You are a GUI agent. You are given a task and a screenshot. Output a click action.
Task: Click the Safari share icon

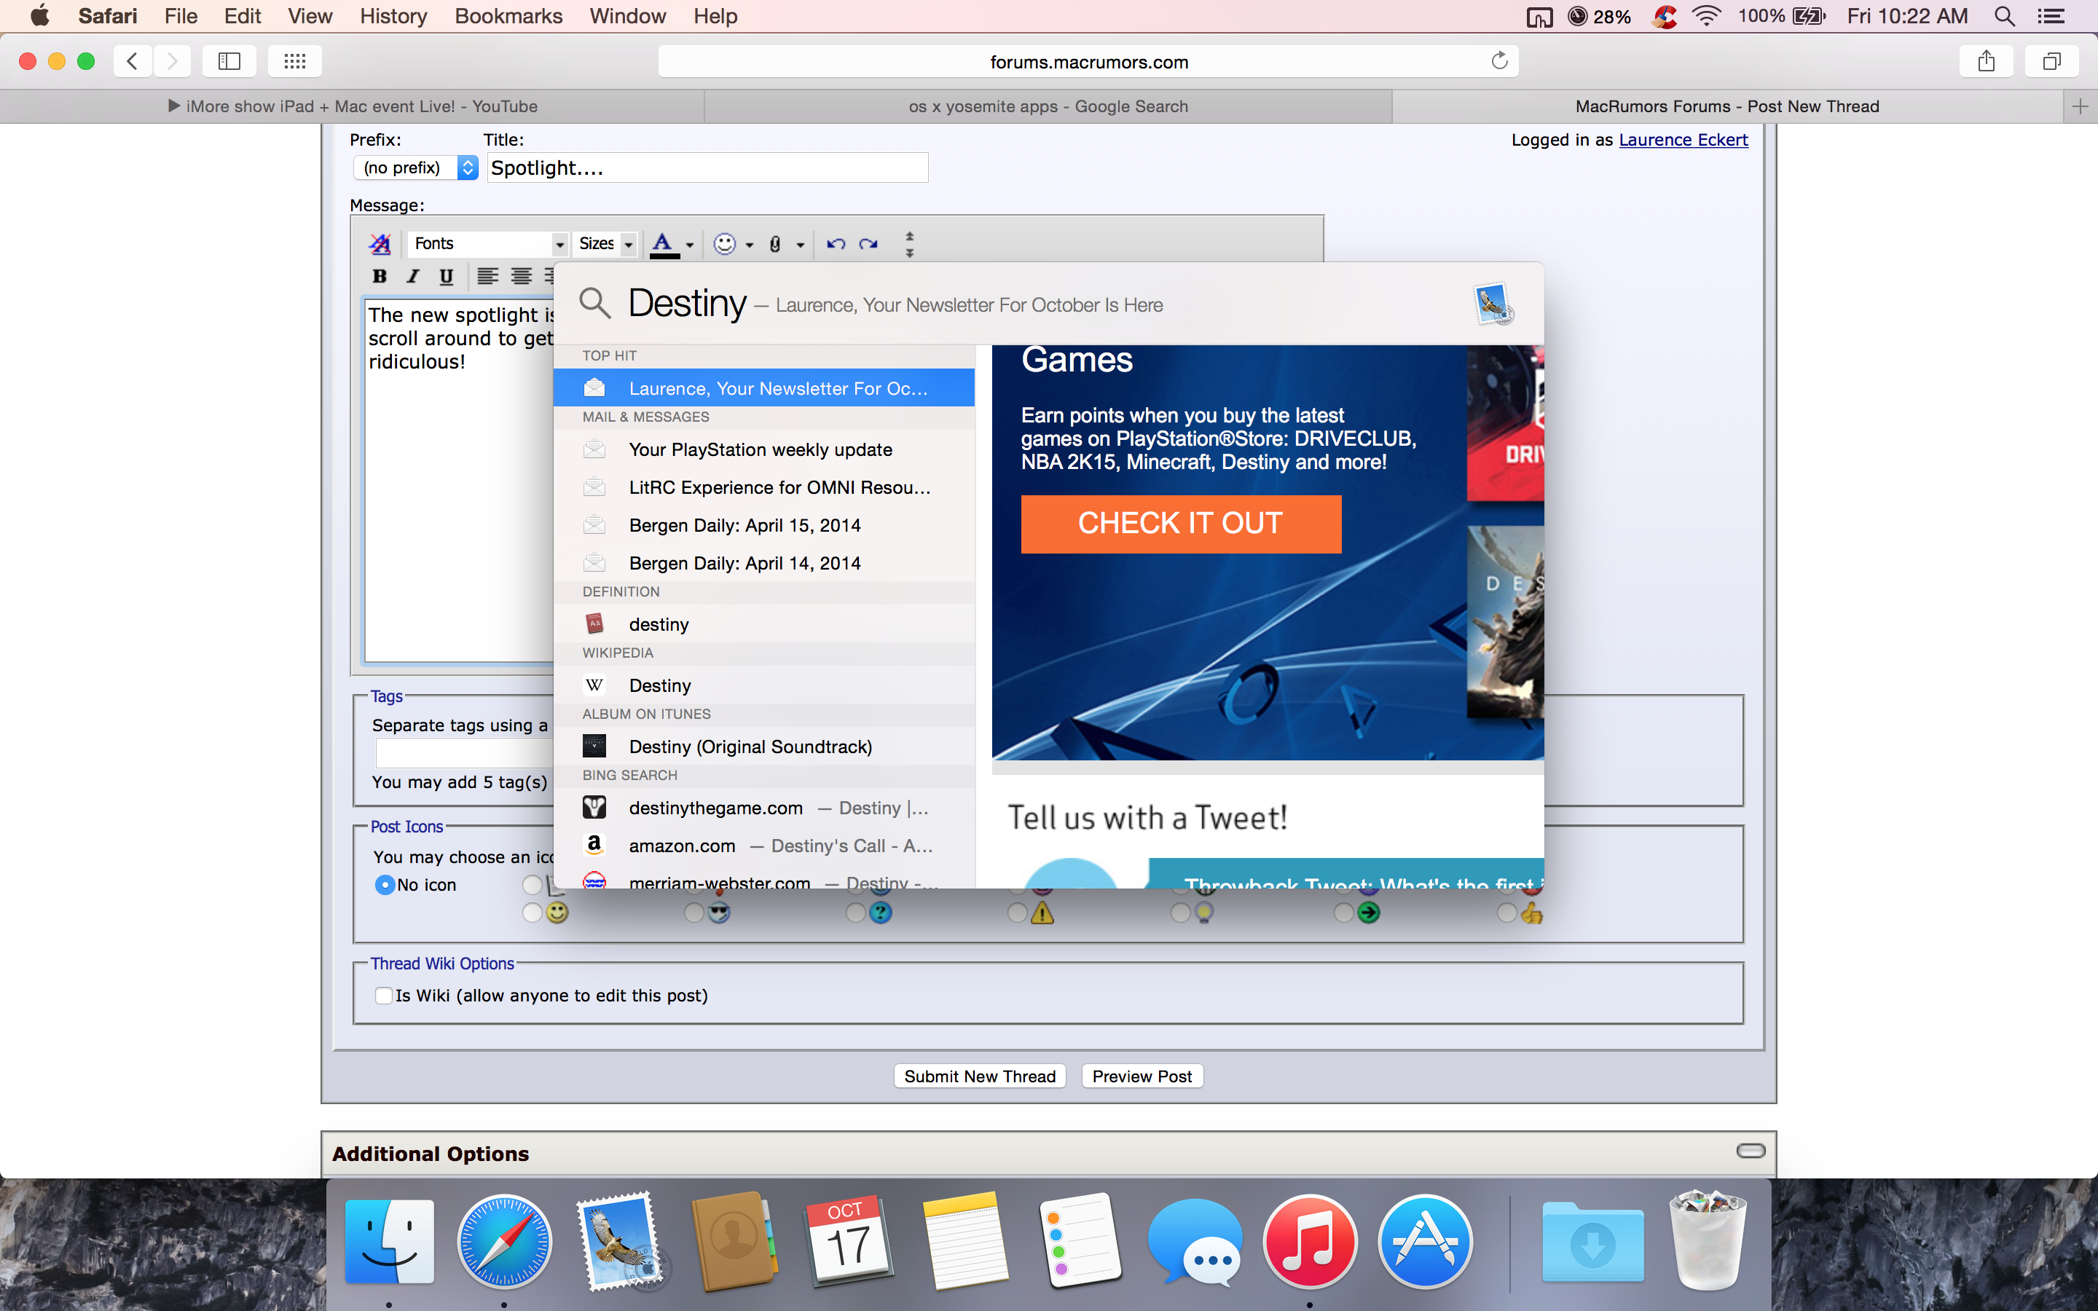click(1986, 60)
